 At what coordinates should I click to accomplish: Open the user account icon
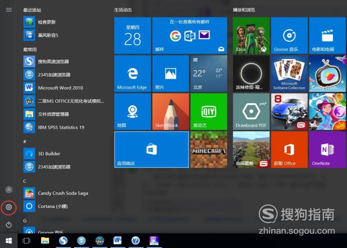(x=9, y=190)
